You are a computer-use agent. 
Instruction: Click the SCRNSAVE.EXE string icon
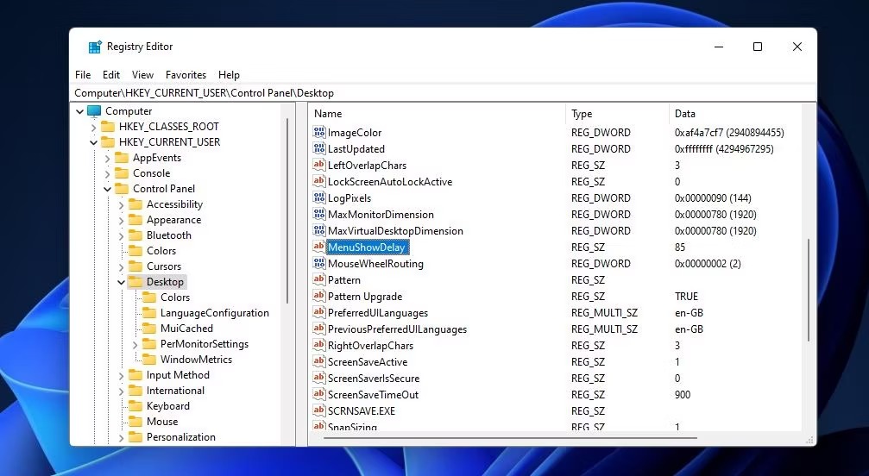pyautogui.click(x=318, y=410)
